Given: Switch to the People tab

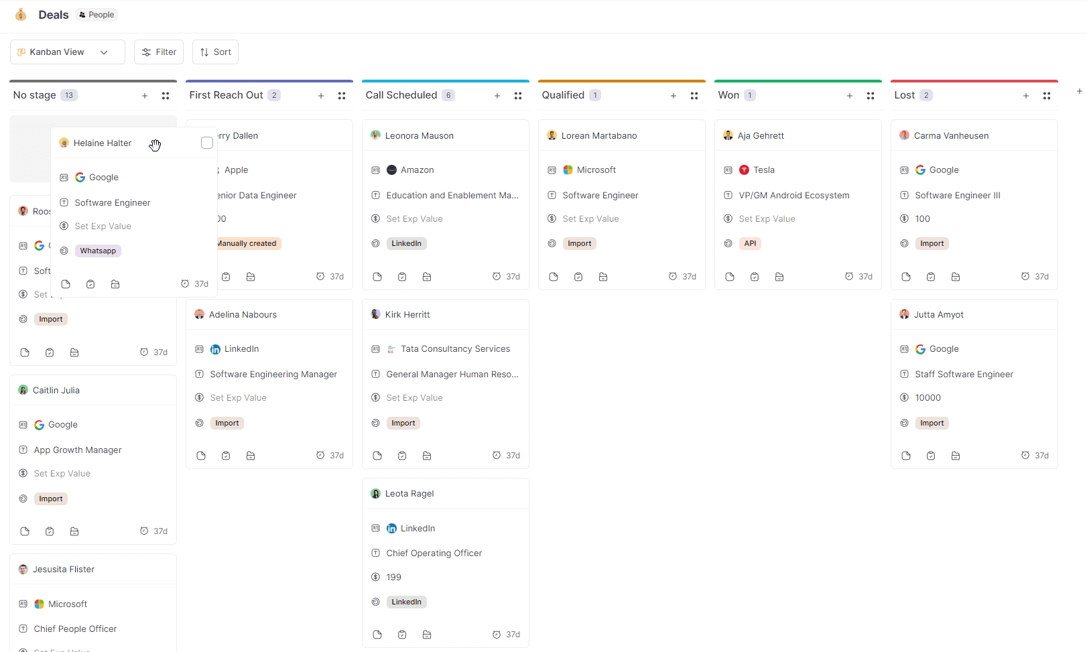Looking at the screenshot, I should (96, 14).
